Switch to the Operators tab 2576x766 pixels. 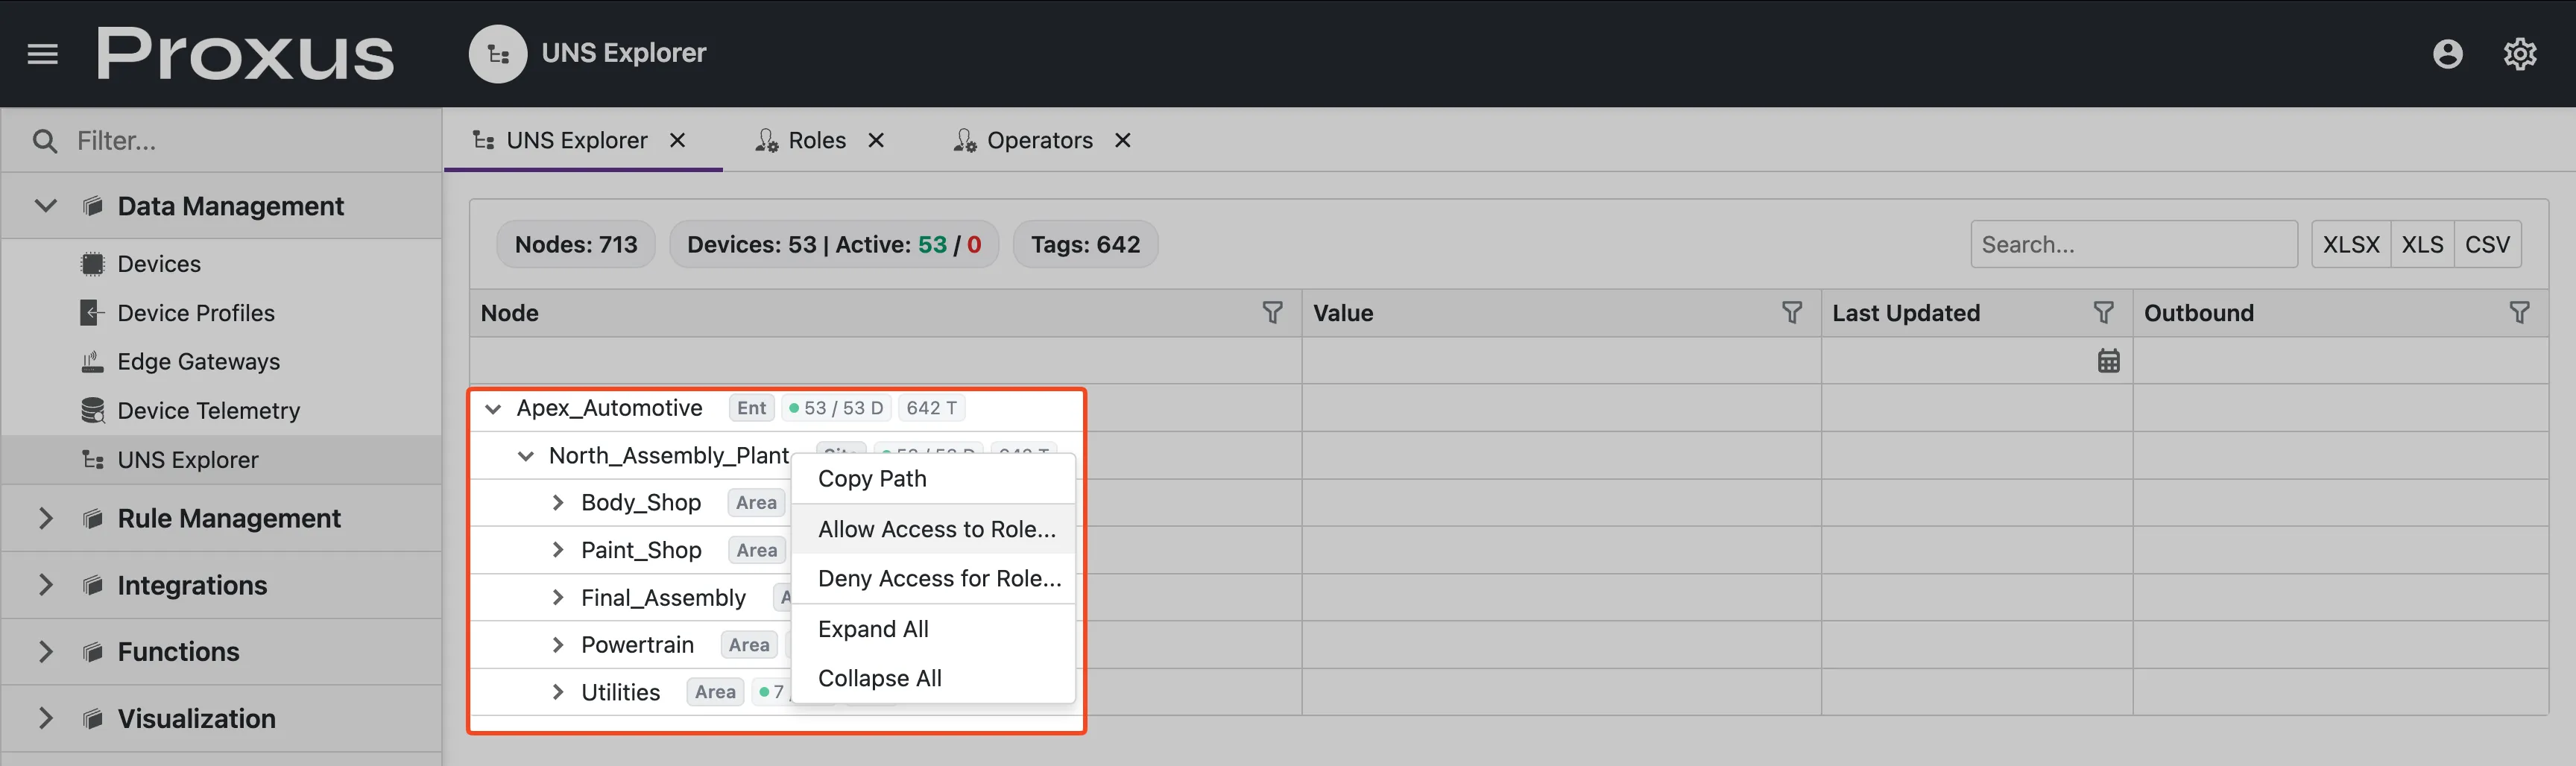click(x=1038, y=141)
